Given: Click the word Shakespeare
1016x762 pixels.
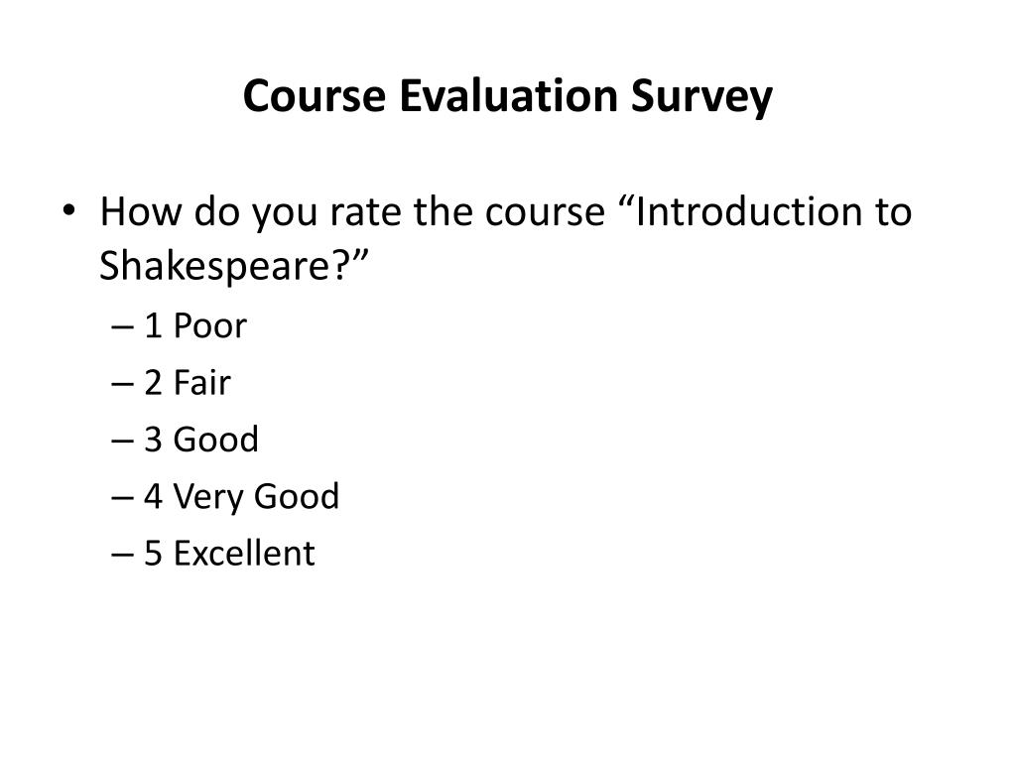Looking at the screenshot, I should pos(215,265).
